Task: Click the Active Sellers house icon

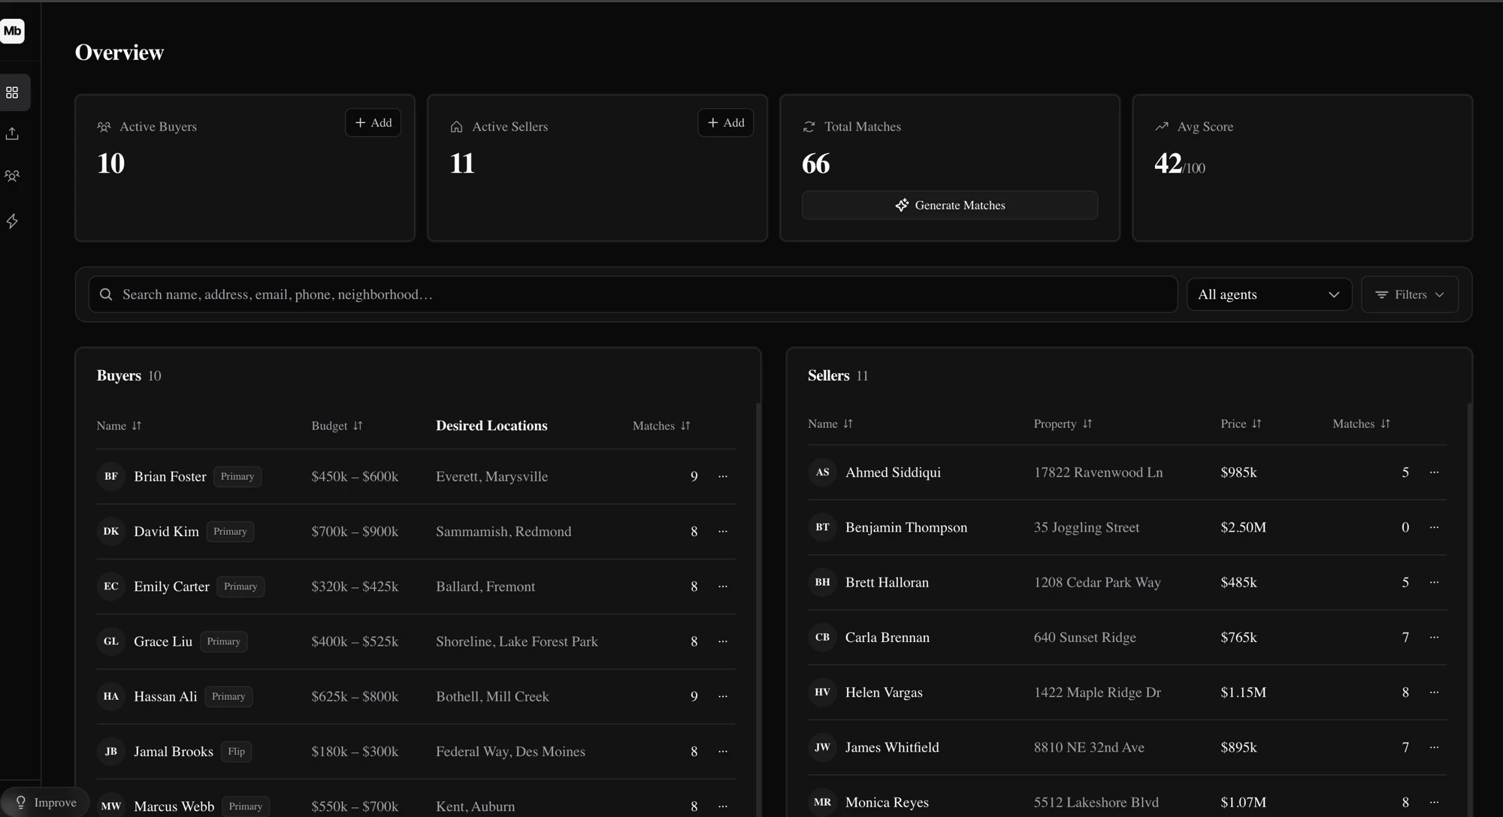Action: tap(456, 127)
